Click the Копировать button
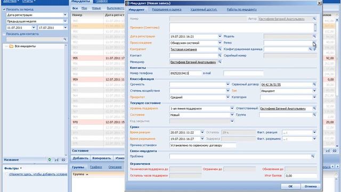 point(101,158)
